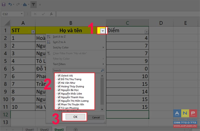Click the filter list scrollbar thumb

pyautogui.click(x=102, y=91)
